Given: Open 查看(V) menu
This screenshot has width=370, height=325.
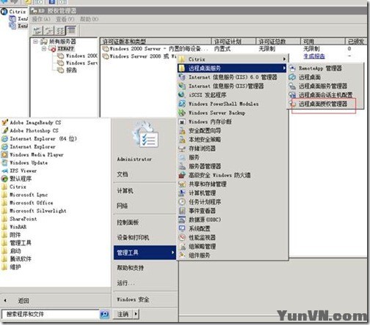Looking at the screenshot, I should pyautogui.click(x=65, y=19).
